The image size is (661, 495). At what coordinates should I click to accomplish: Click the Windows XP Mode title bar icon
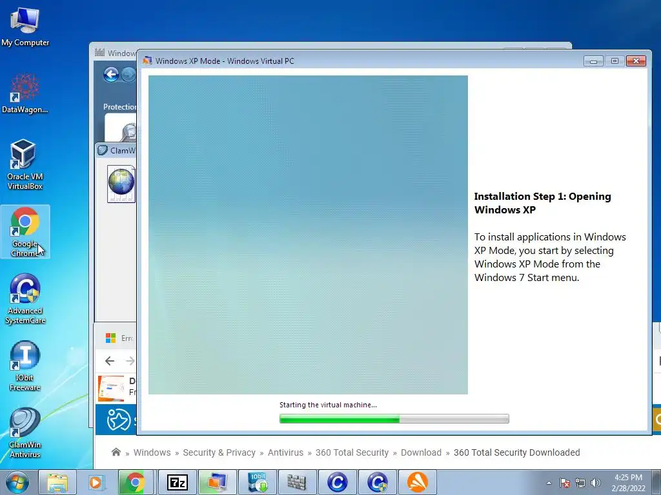(147, 61)
